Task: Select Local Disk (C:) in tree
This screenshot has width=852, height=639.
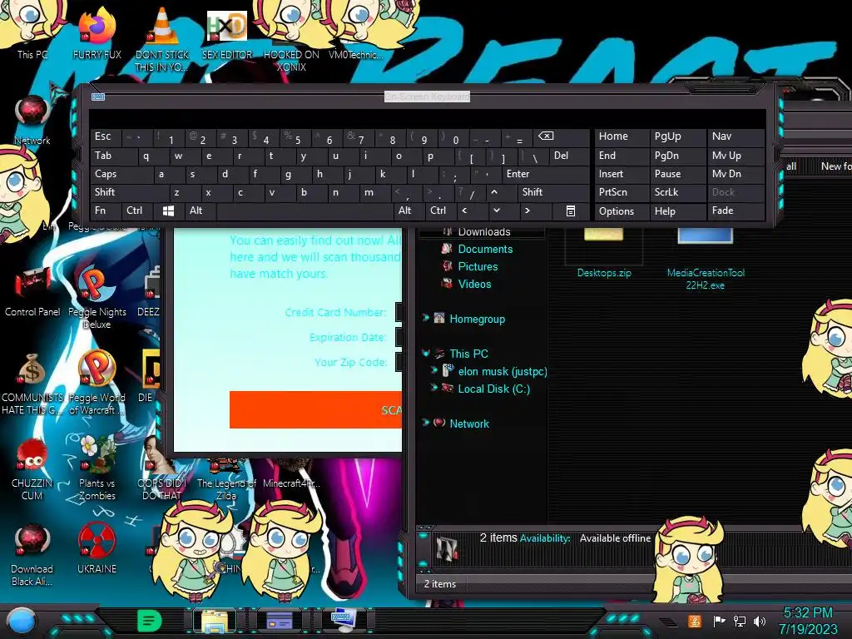Action: coord(494,389)
